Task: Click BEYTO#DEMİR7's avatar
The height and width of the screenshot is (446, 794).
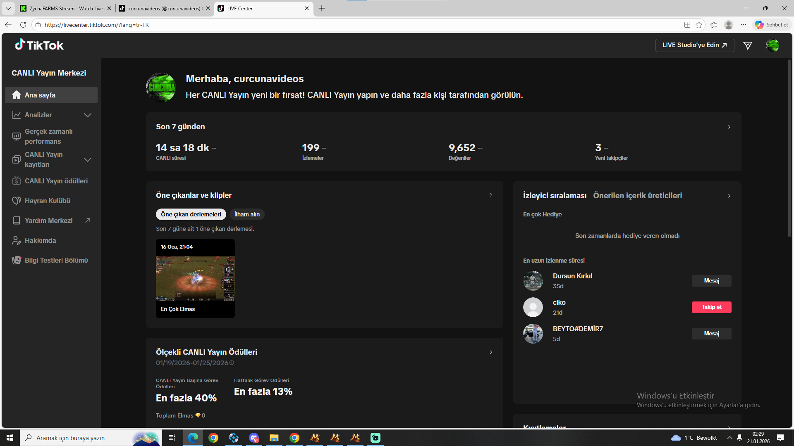Action: (533, 334)
